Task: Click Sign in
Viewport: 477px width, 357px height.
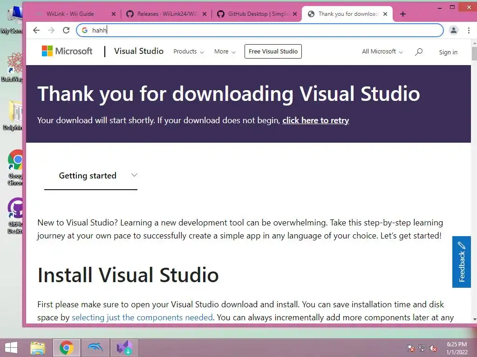Action: coord(448,52)
